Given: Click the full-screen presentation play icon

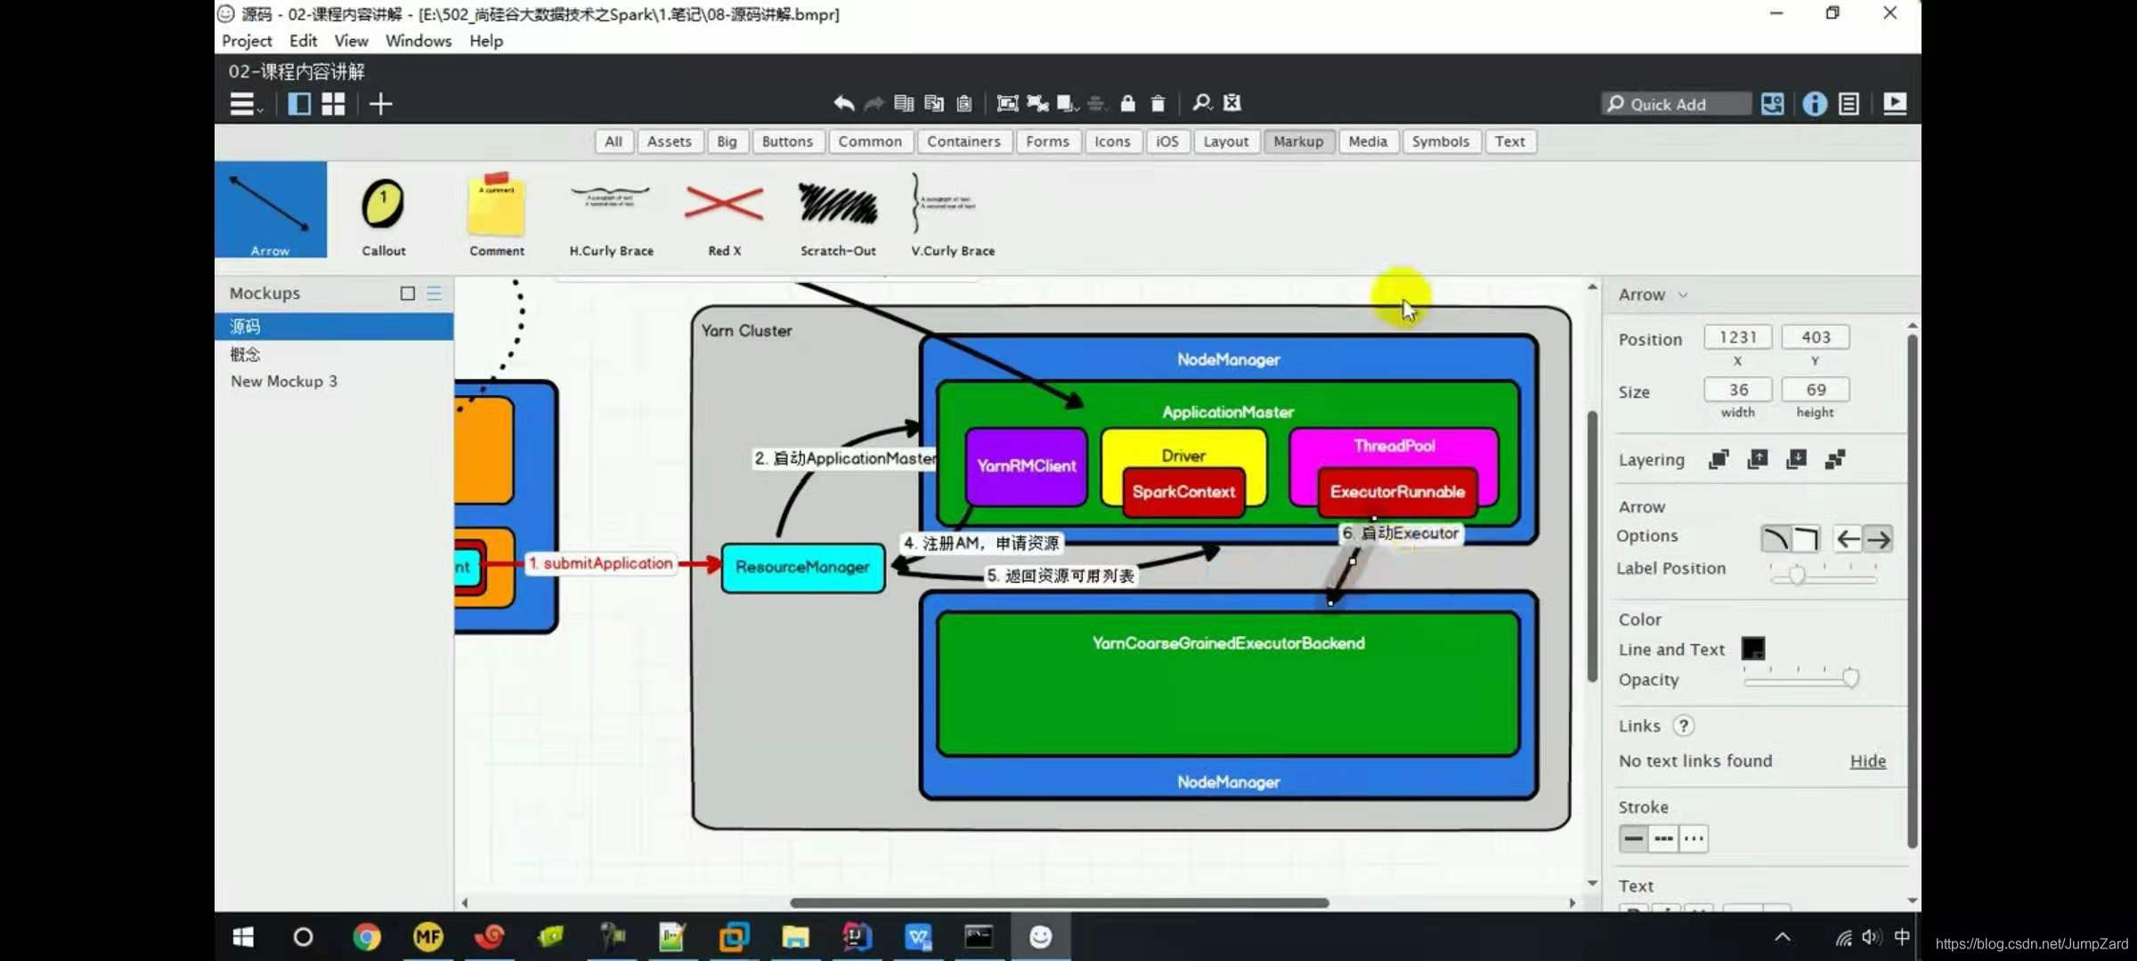Looking at the screenshot, I should click(1895, 104).
